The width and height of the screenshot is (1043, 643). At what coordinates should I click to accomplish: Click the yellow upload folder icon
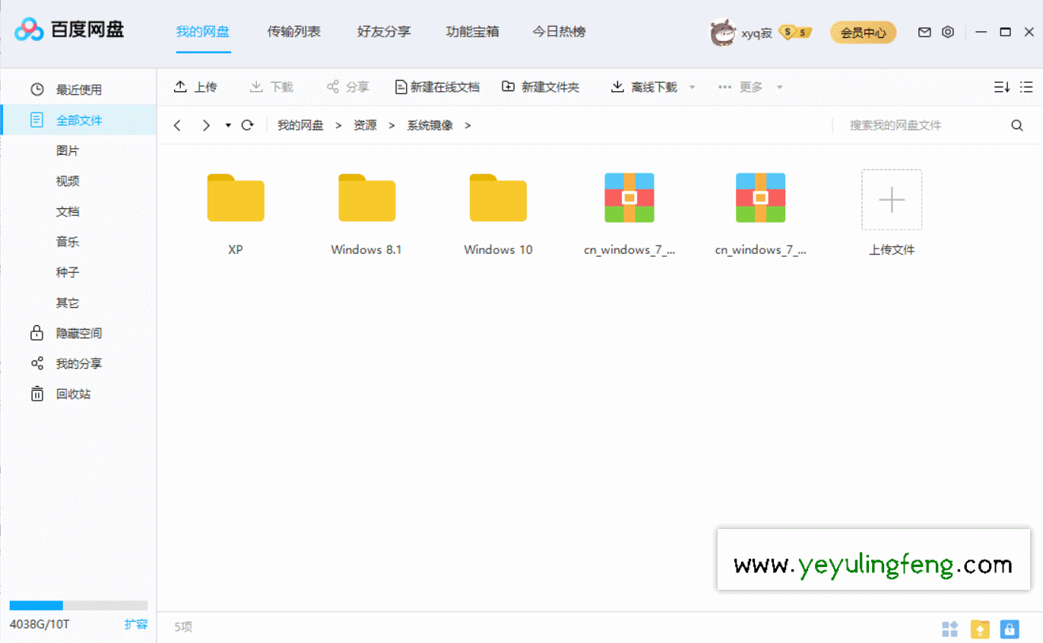[x=980, y=629]
